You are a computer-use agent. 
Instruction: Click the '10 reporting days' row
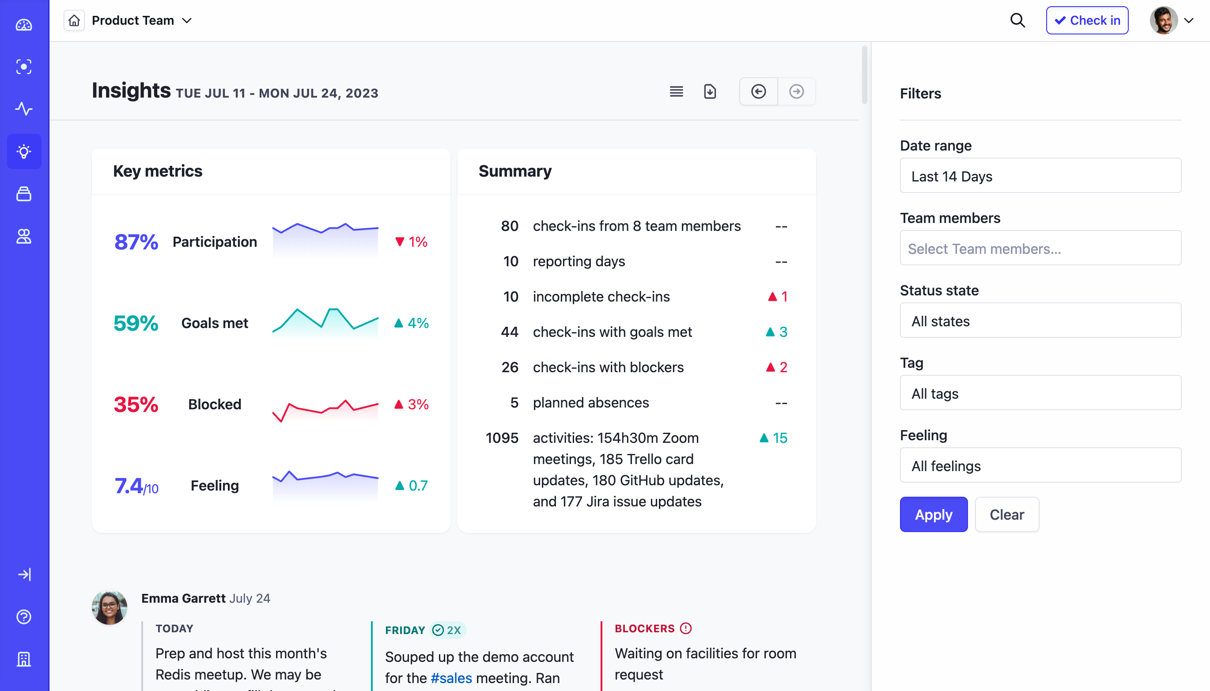[636, 261]
